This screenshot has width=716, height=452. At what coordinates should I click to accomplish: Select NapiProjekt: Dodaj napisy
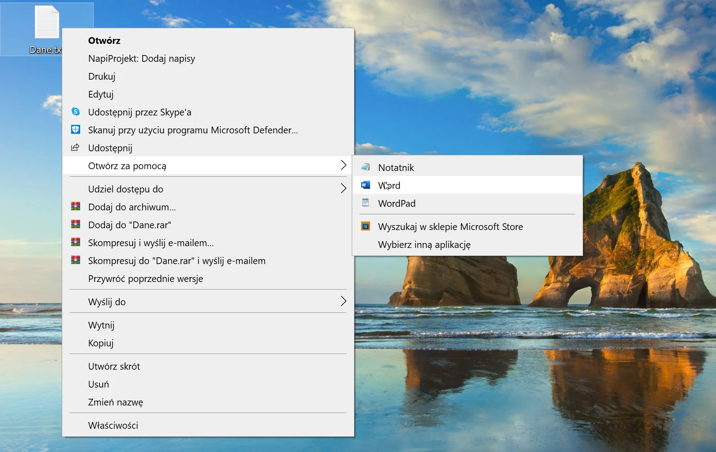tap(208, 59)
